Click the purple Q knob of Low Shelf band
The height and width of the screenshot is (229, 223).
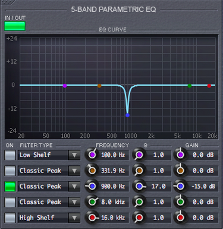point(139,155)
